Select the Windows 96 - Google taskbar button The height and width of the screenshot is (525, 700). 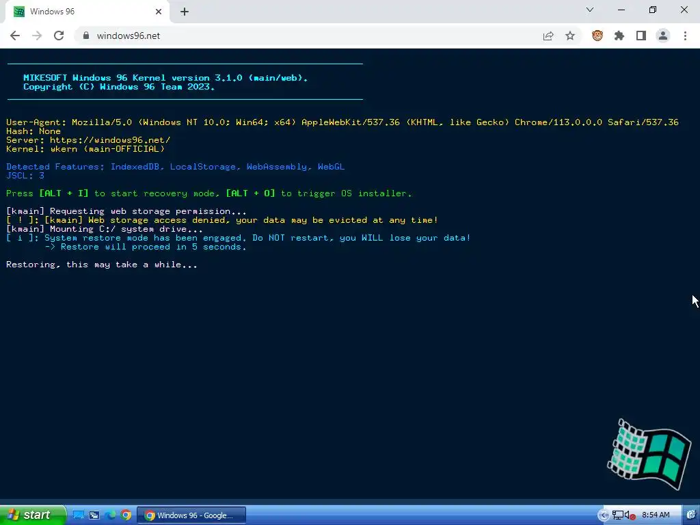coord(191,515)
